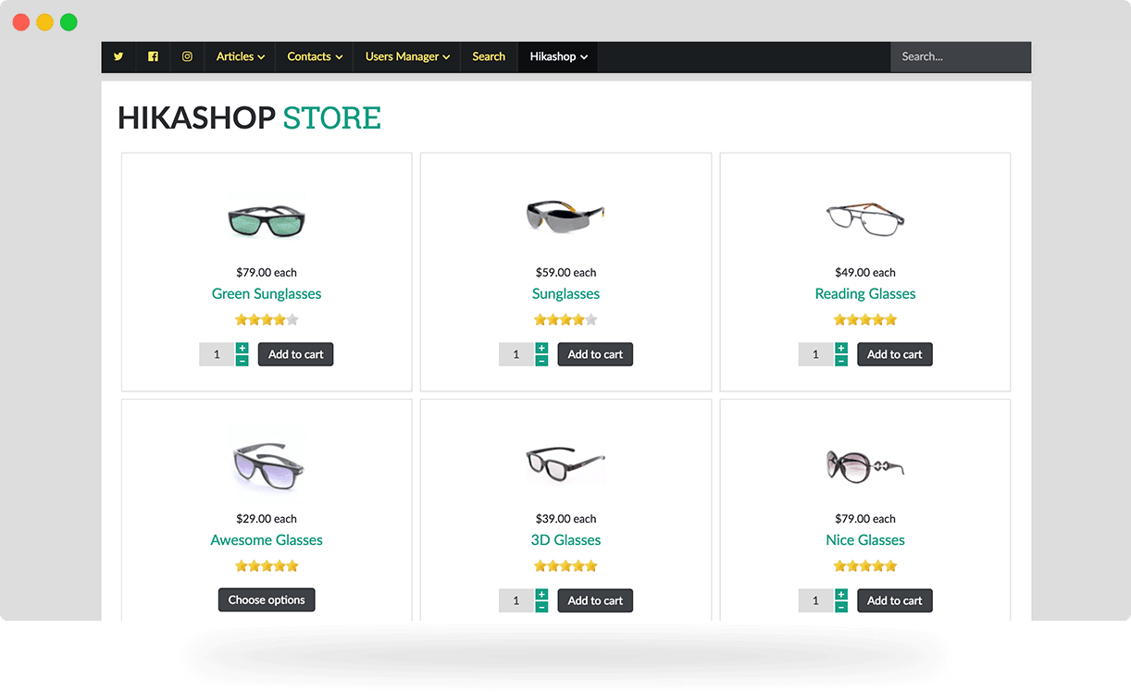1131x692 pixels.
Task: Click the yellow minimize window button
Action: [44, 22]
